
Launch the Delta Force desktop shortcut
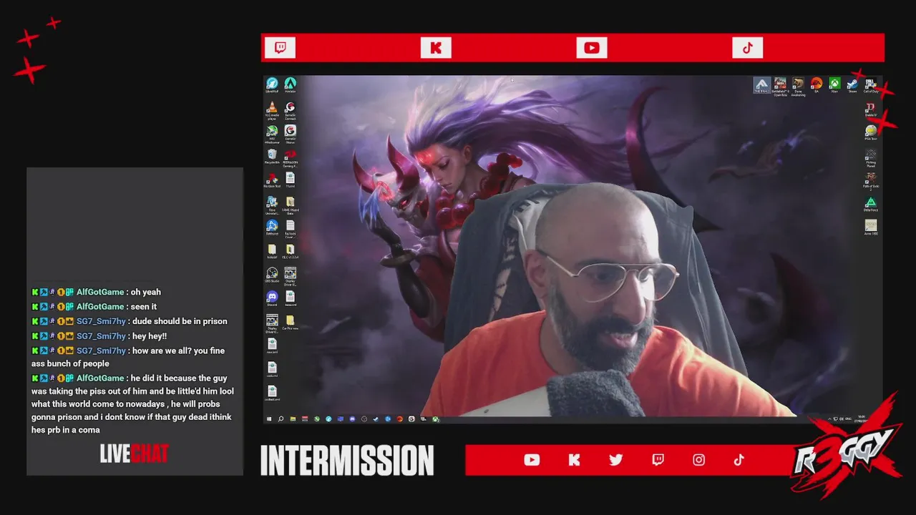[871, 205]
